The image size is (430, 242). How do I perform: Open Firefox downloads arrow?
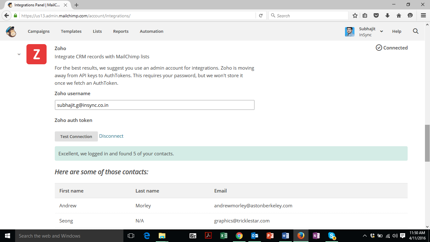388,15
